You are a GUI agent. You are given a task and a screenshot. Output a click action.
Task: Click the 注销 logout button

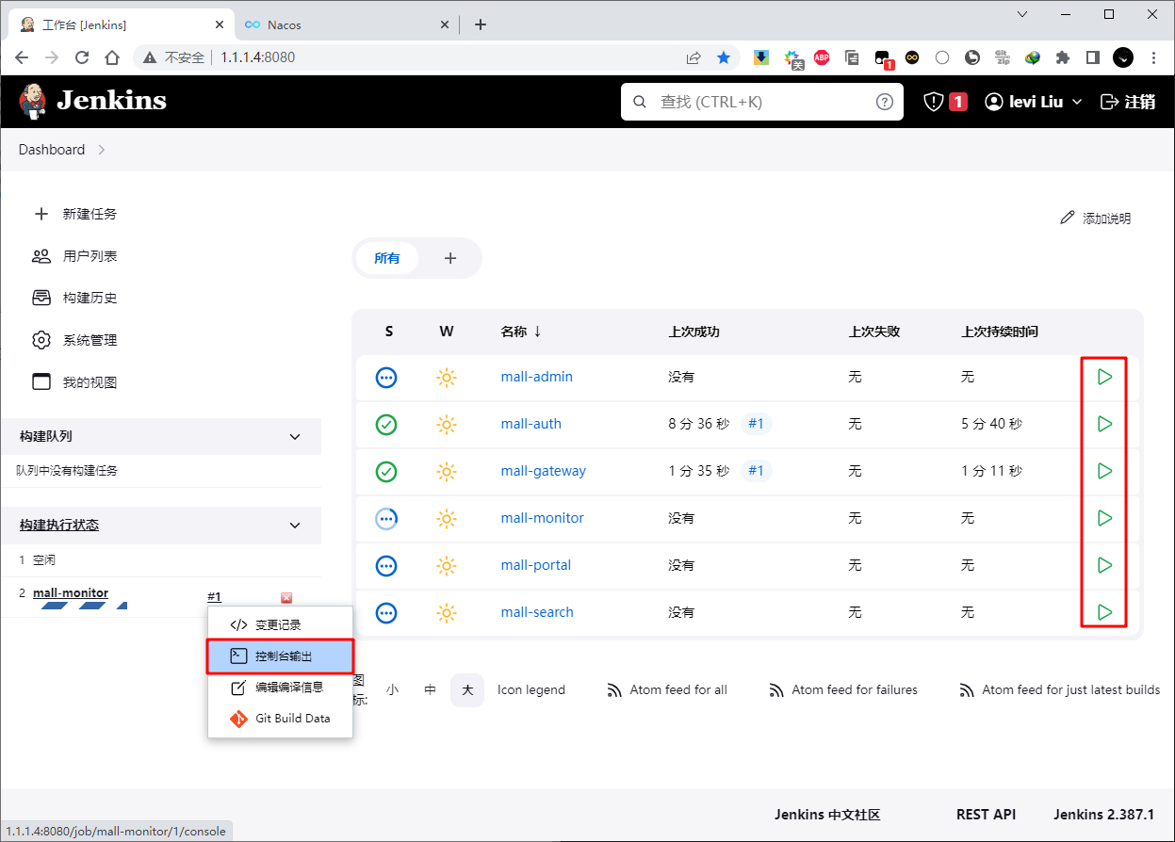(x=1128, y=102)
